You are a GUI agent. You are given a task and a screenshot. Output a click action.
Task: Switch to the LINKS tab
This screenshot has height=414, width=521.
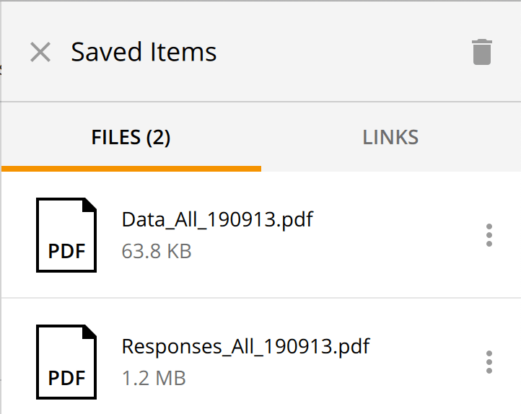coord(390,137)
